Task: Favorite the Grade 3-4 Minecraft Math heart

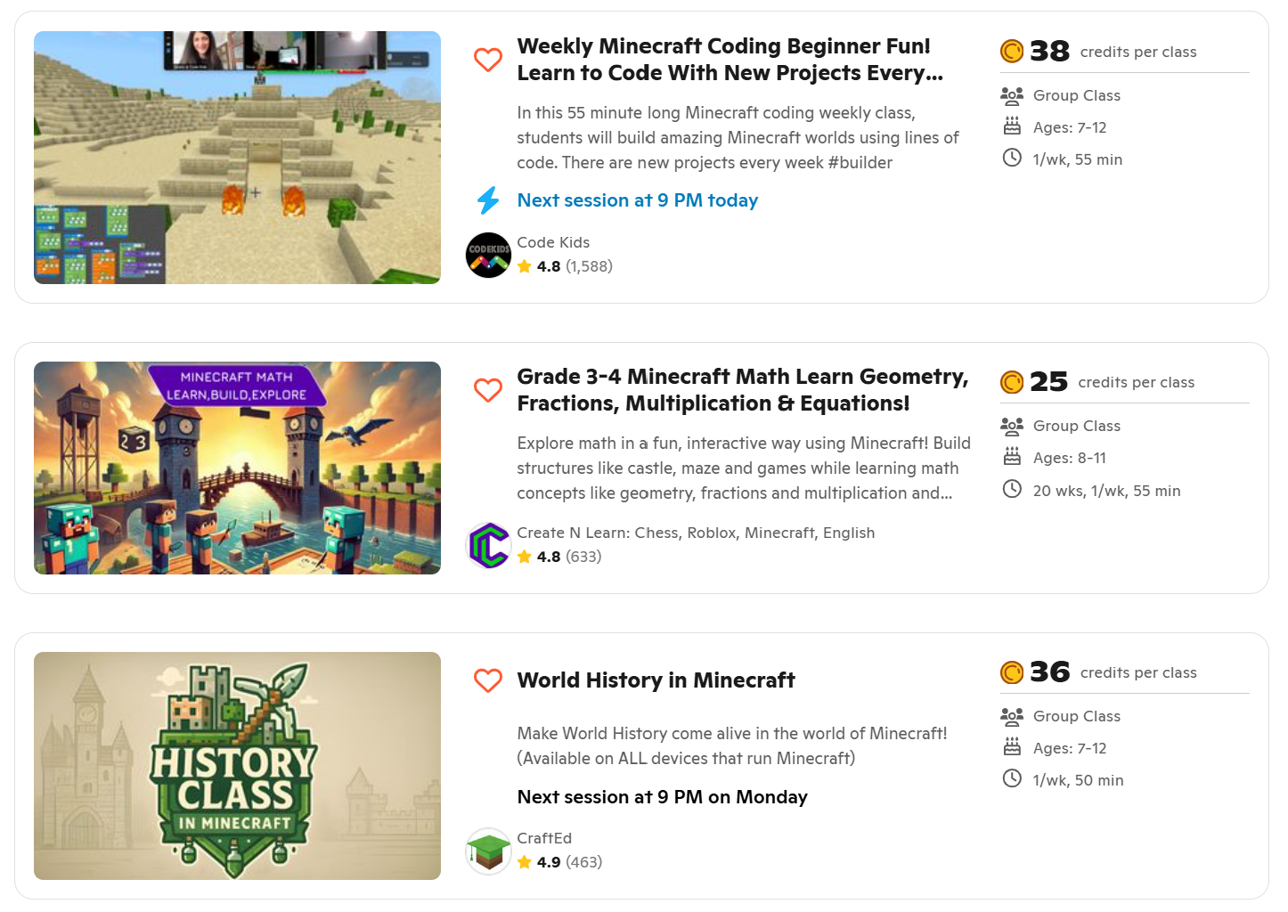Action: [488, 390]
